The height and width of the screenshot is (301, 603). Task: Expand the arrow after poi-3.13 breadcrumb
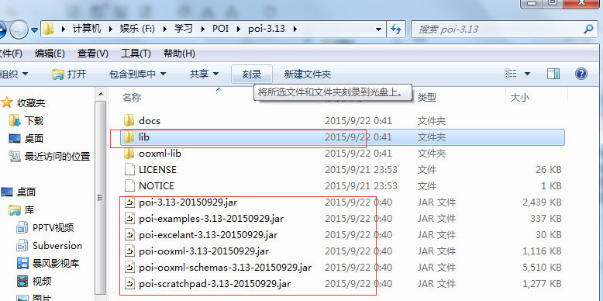point(295,29)
